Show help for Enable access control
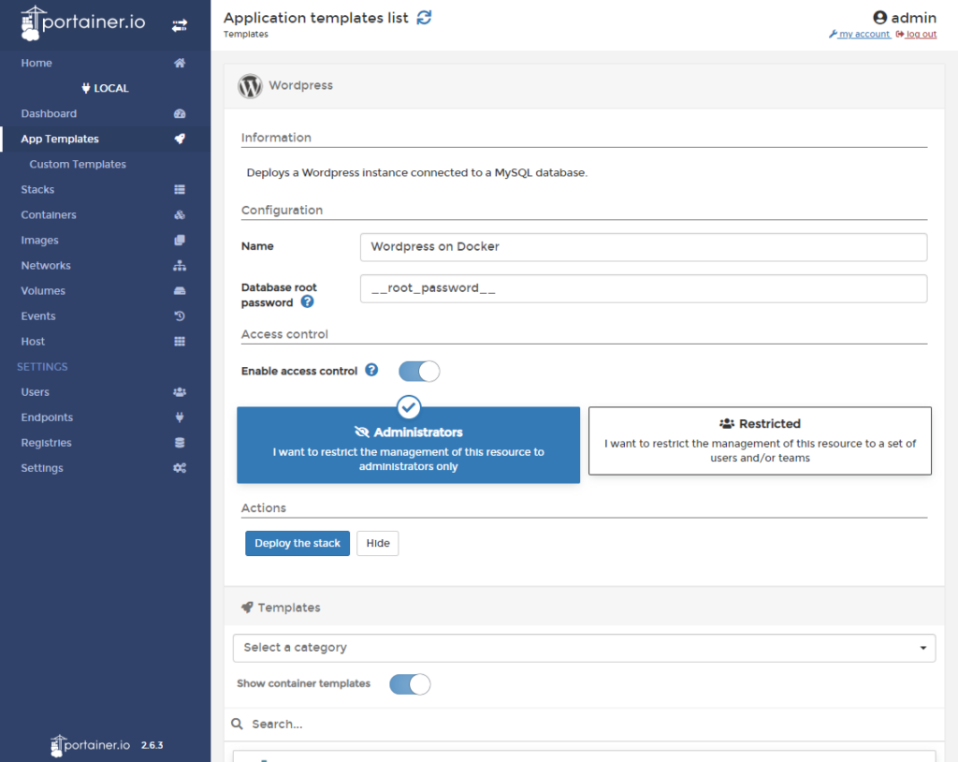 (x=371, y=370)
